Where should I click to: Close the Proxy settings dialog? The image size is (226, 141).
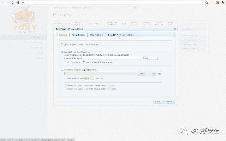pos(175,29)
